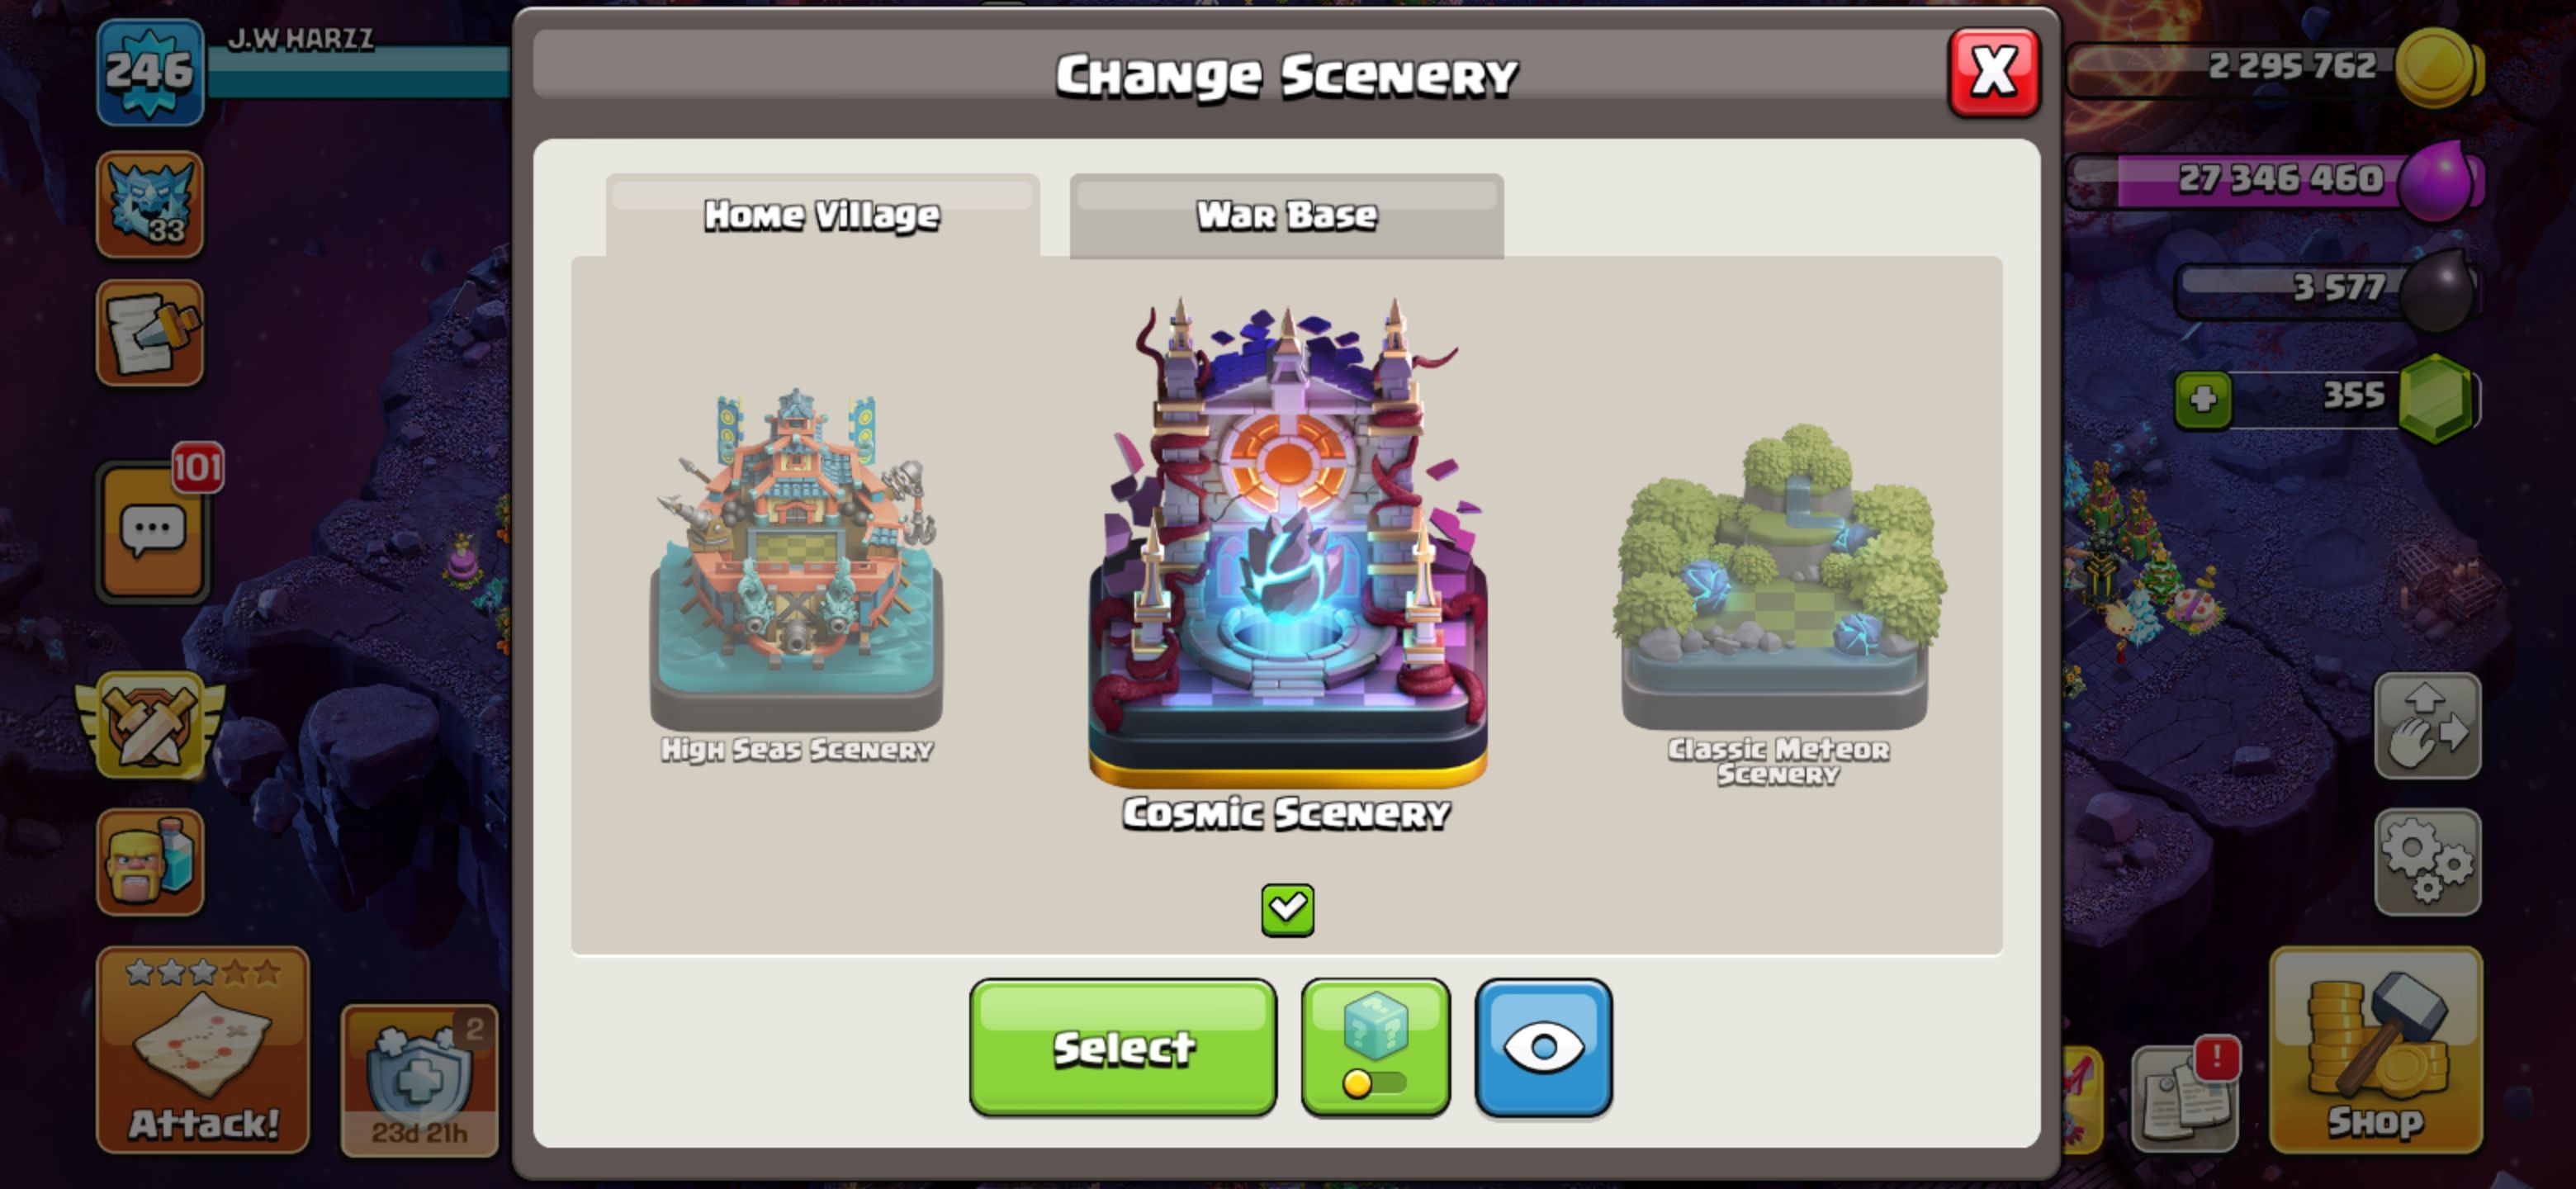Add gems with the green plus button
2576x1189 pixels.
[x=2203, y=399]
